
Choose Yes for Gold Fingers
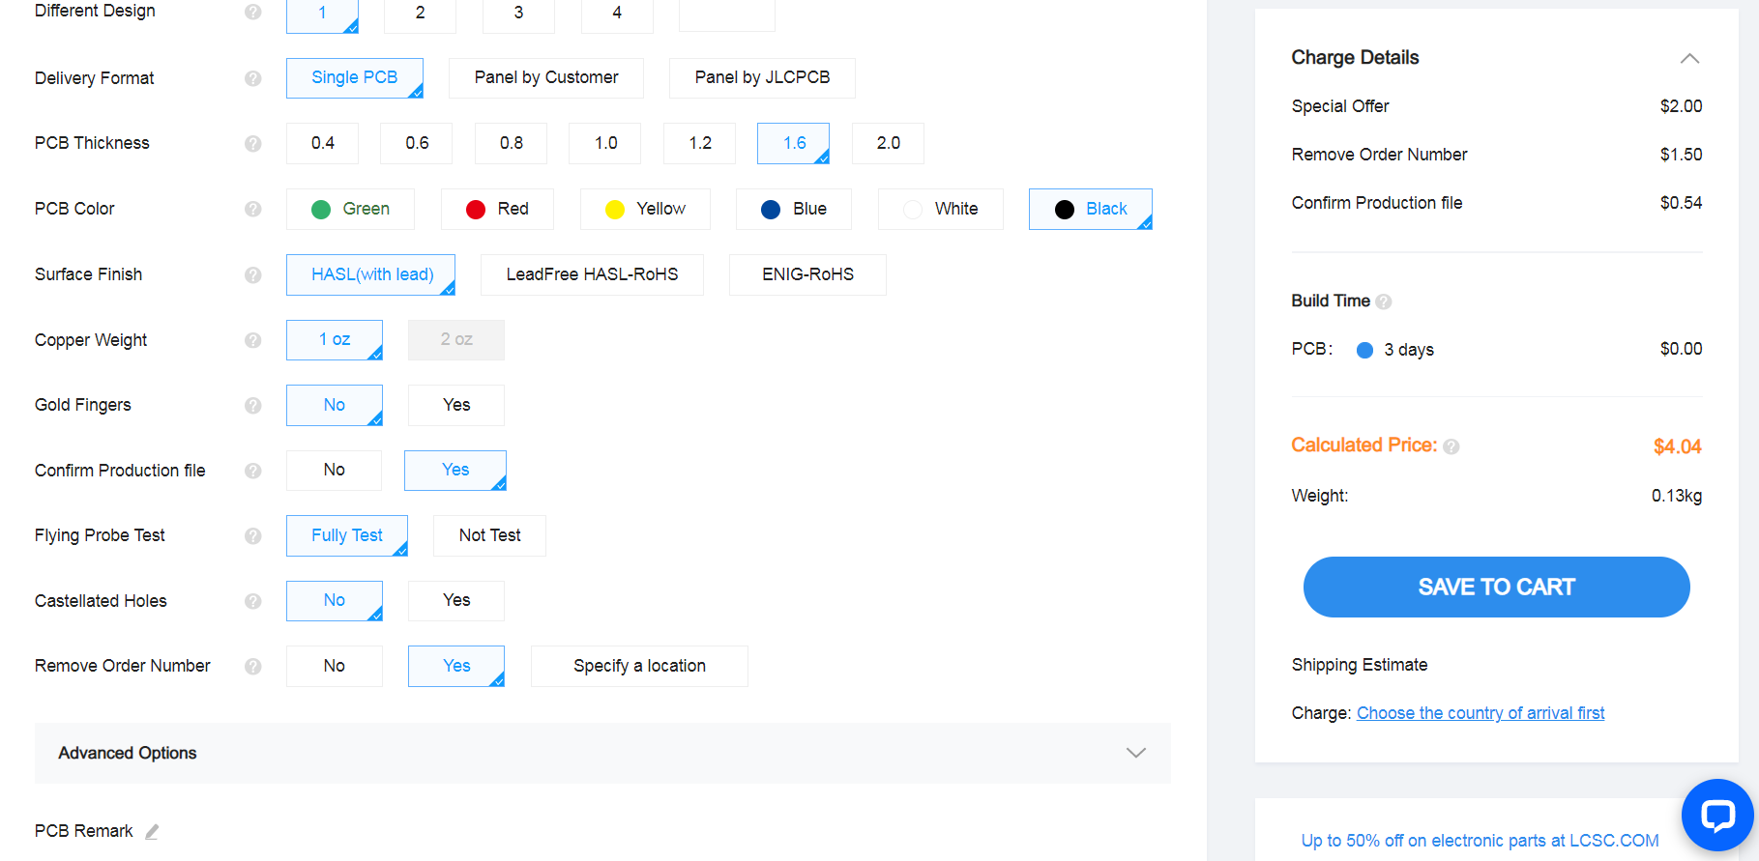coord(456,405)
